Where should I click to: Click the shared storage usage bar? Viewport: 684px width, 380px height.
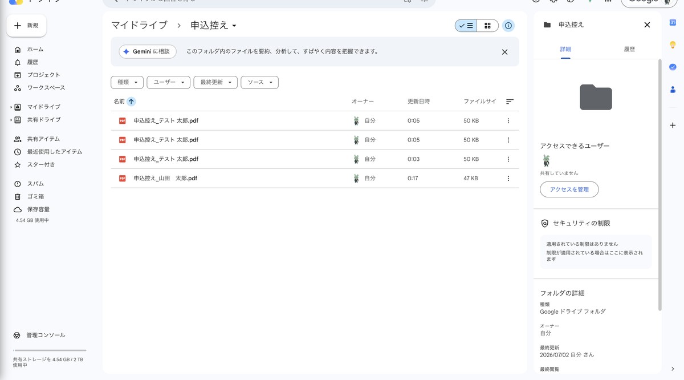pyautogui.click(x=50, y=350)
